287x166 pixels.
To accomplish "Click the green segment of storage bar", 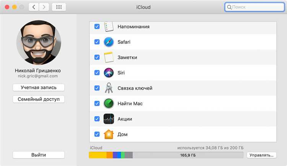I will tap(123, 155).
